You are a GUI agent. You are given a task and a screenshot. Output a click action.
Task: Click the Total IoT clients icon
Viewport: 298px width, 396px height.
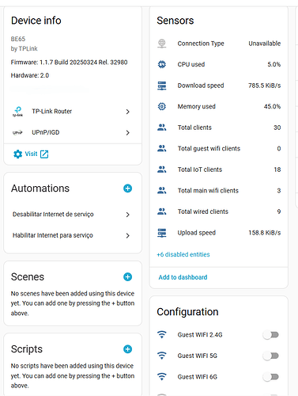pos(162,169)
